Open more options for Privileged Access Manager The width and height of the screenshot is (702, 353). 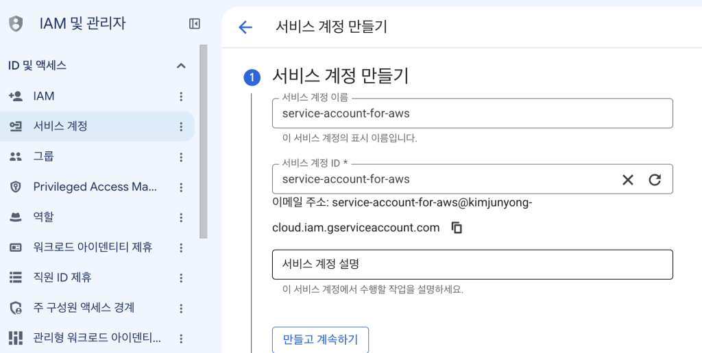(x=181, y=187)
